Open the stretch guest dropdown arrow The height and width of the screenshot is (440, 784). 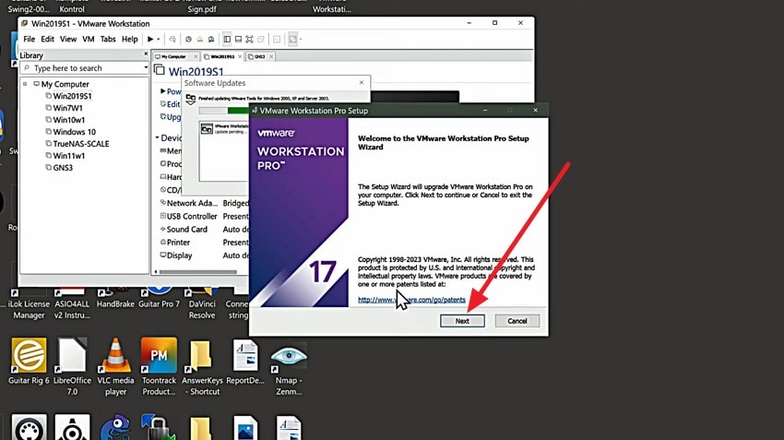click(301, 39)
